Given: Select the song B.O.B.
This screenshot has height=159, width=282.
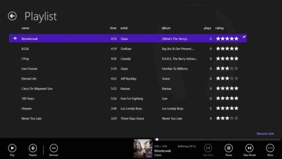Looking at the screenshot, I should [25, 49].
